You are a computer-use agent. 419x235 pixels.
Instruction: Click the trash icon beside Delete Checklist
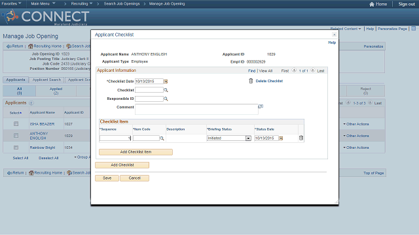point(251,81)
